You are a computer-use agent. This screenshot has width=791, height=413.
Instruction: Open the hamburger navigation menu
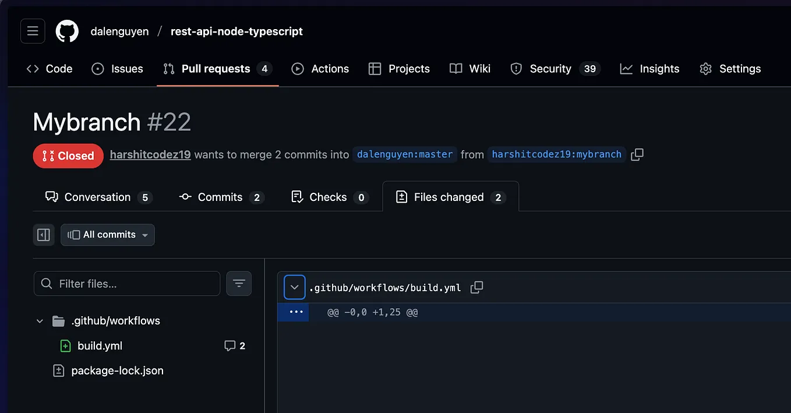click(x=32, y=31)
